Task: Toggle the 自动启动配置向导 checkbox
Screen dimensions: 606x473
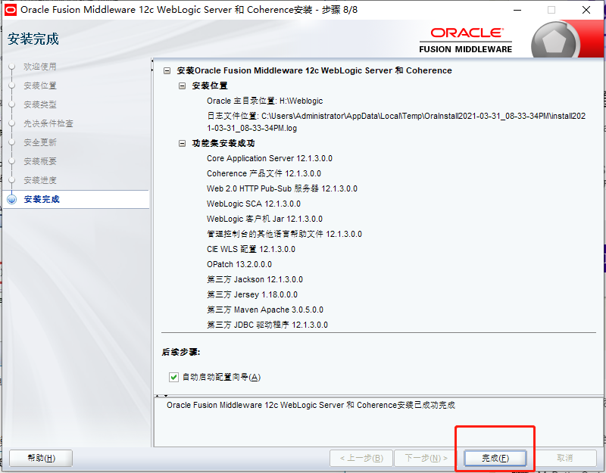Action: [174, 377]
